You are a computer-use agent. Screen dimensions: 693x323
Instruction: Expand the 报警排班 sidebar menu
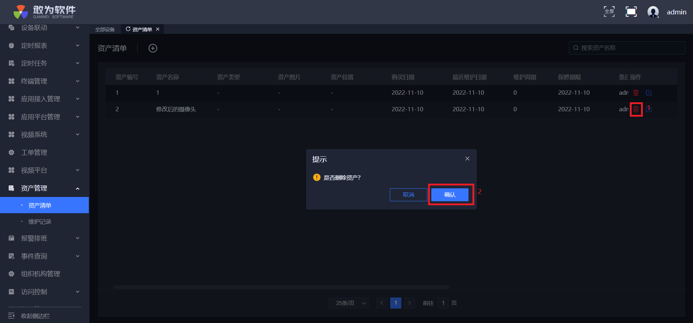point(44,238)
